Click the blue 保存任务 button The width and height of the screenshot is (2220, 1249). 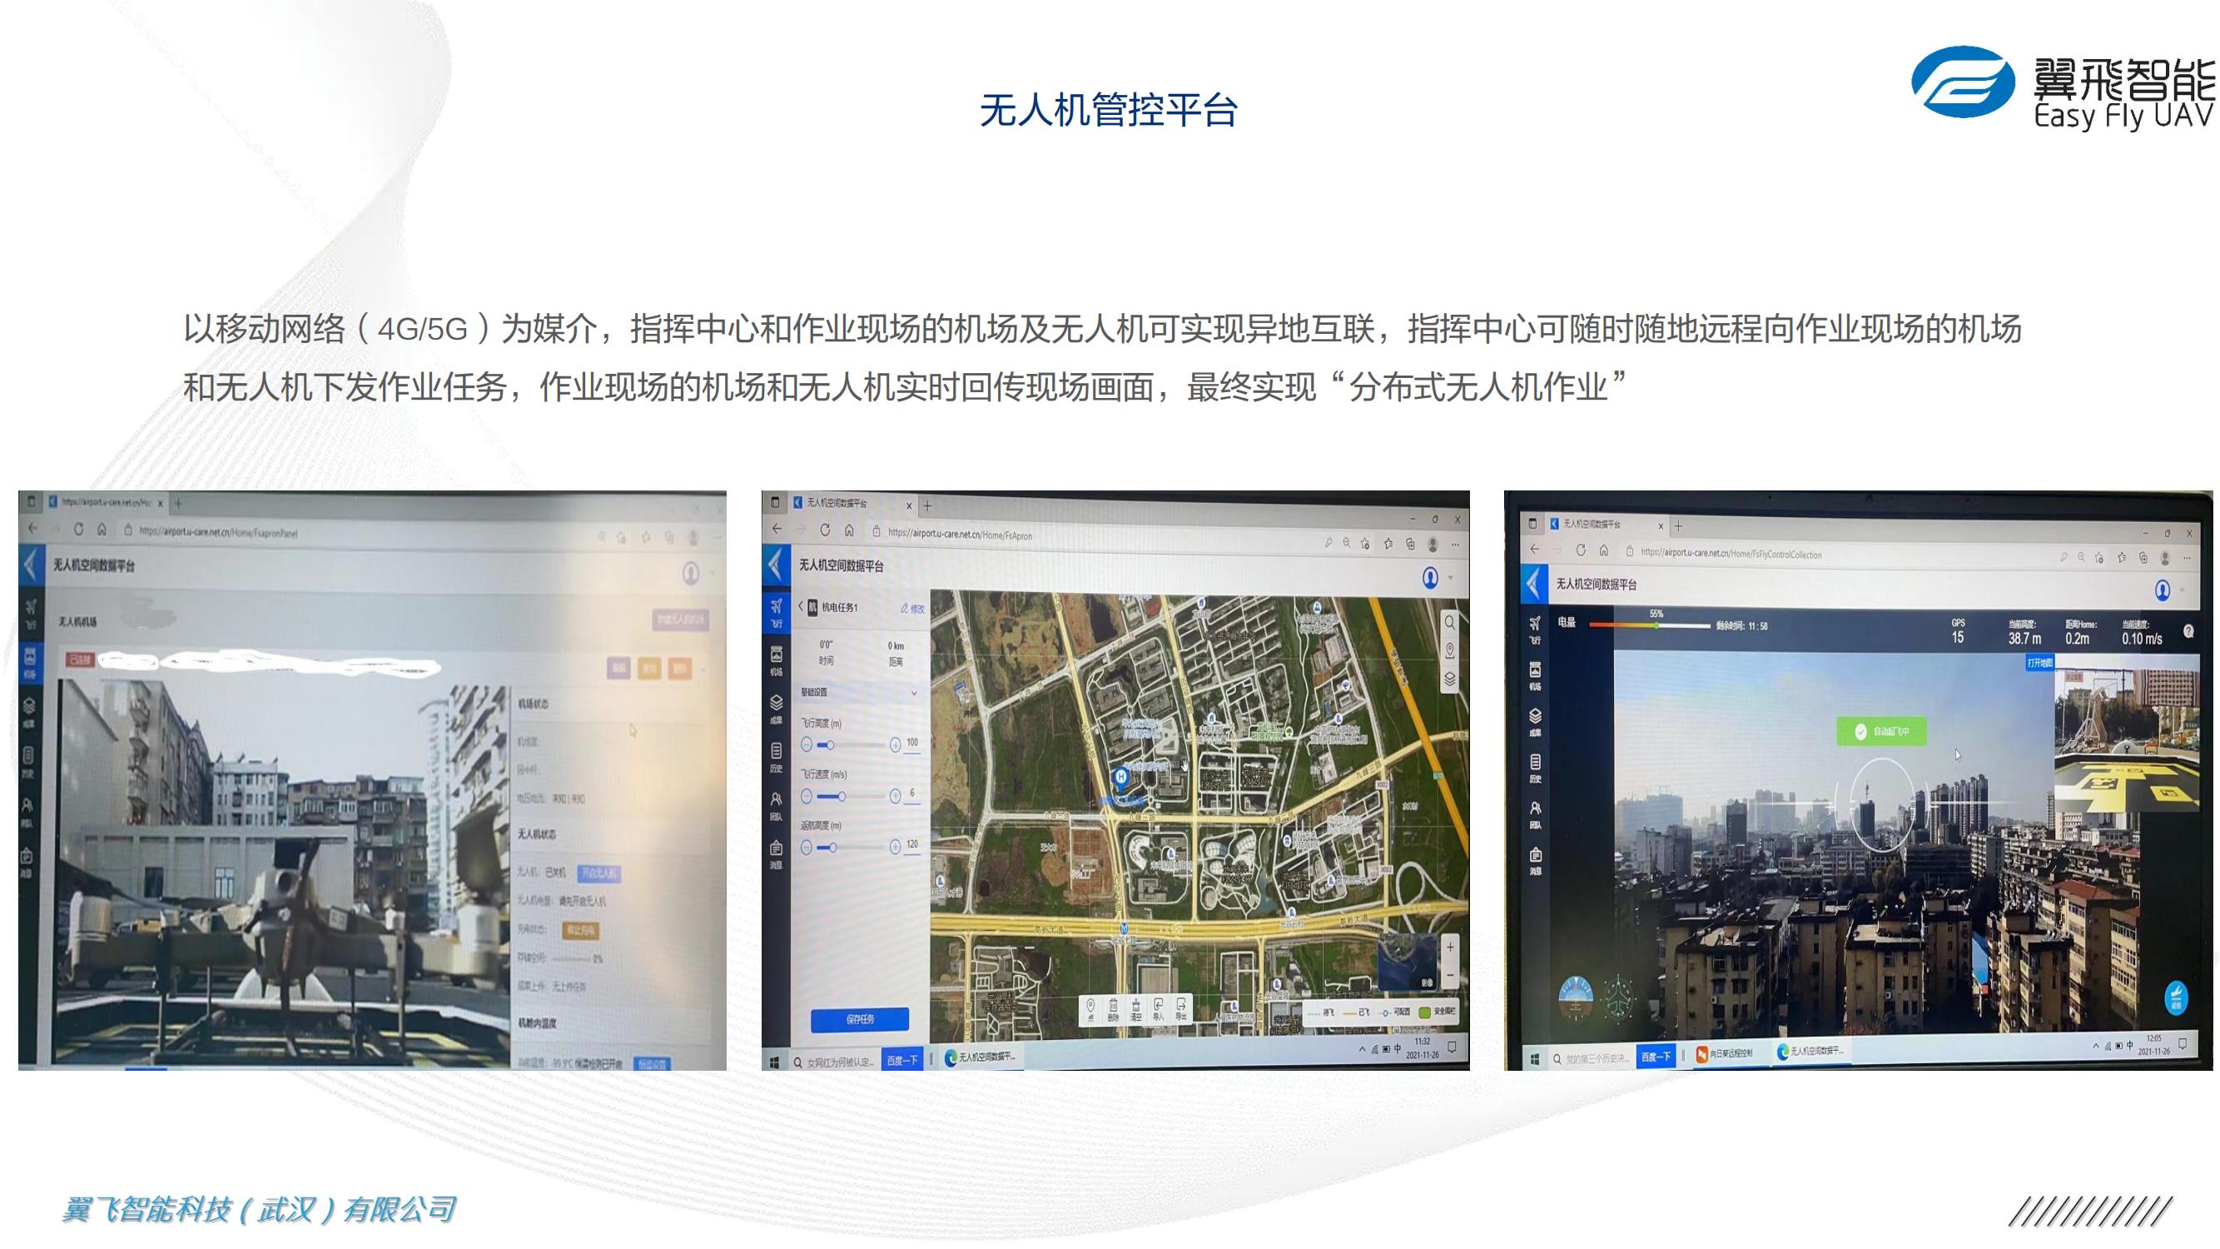(x=859, y=1019)
